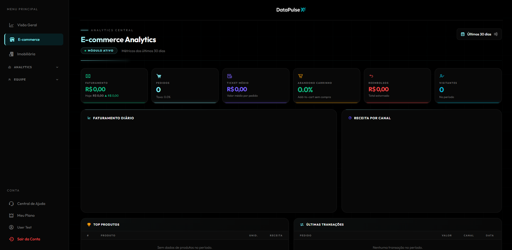
Task: Go to Meu Plano
Action: pyautogui.click(x=34, y=216)
